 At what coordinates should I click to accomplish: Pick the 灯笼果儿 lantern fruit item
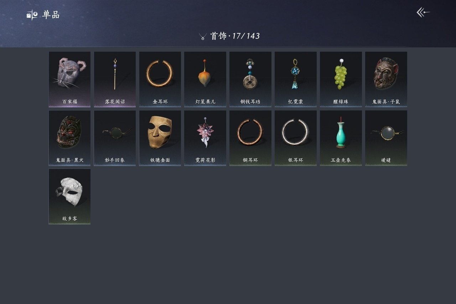tap(205, 79)
